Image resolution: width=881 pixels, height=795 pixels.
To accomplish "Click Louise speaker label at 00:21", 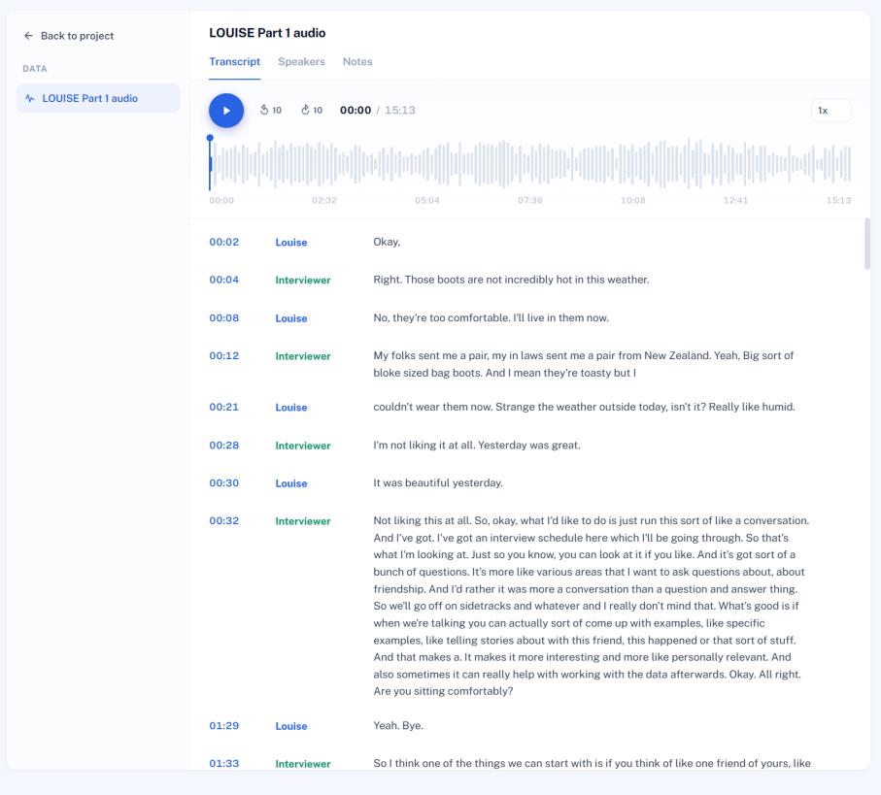I will (x=291, y=408).
